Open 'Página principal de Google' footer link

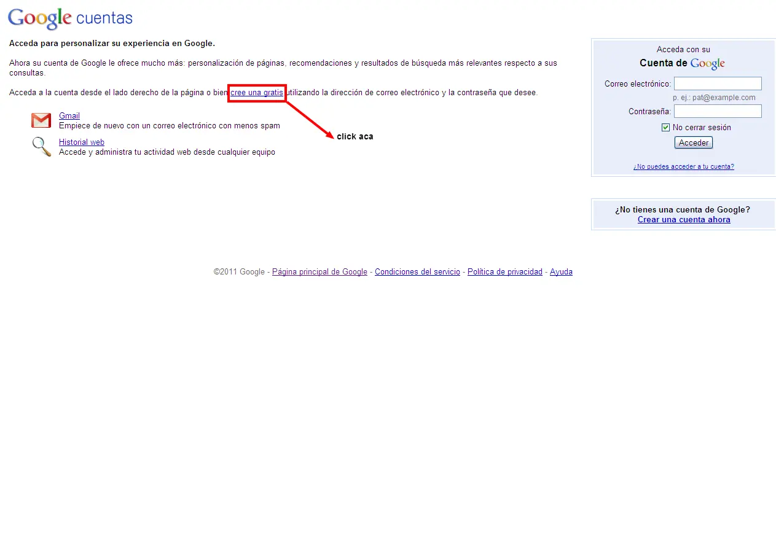319,271
